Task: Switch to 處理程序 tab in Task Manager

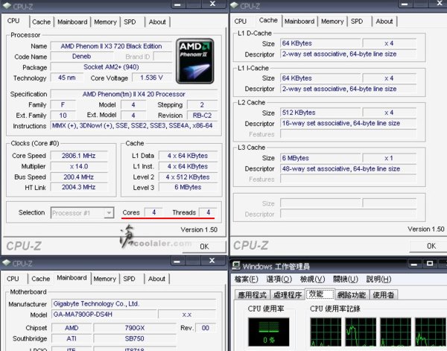Action: (x=288, y=295)
